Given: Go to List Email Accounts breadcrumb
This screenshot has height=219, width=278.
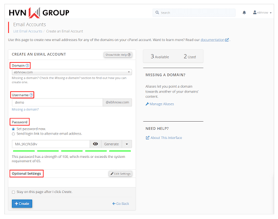Looking at the screenshot, I should coord(28,31).
